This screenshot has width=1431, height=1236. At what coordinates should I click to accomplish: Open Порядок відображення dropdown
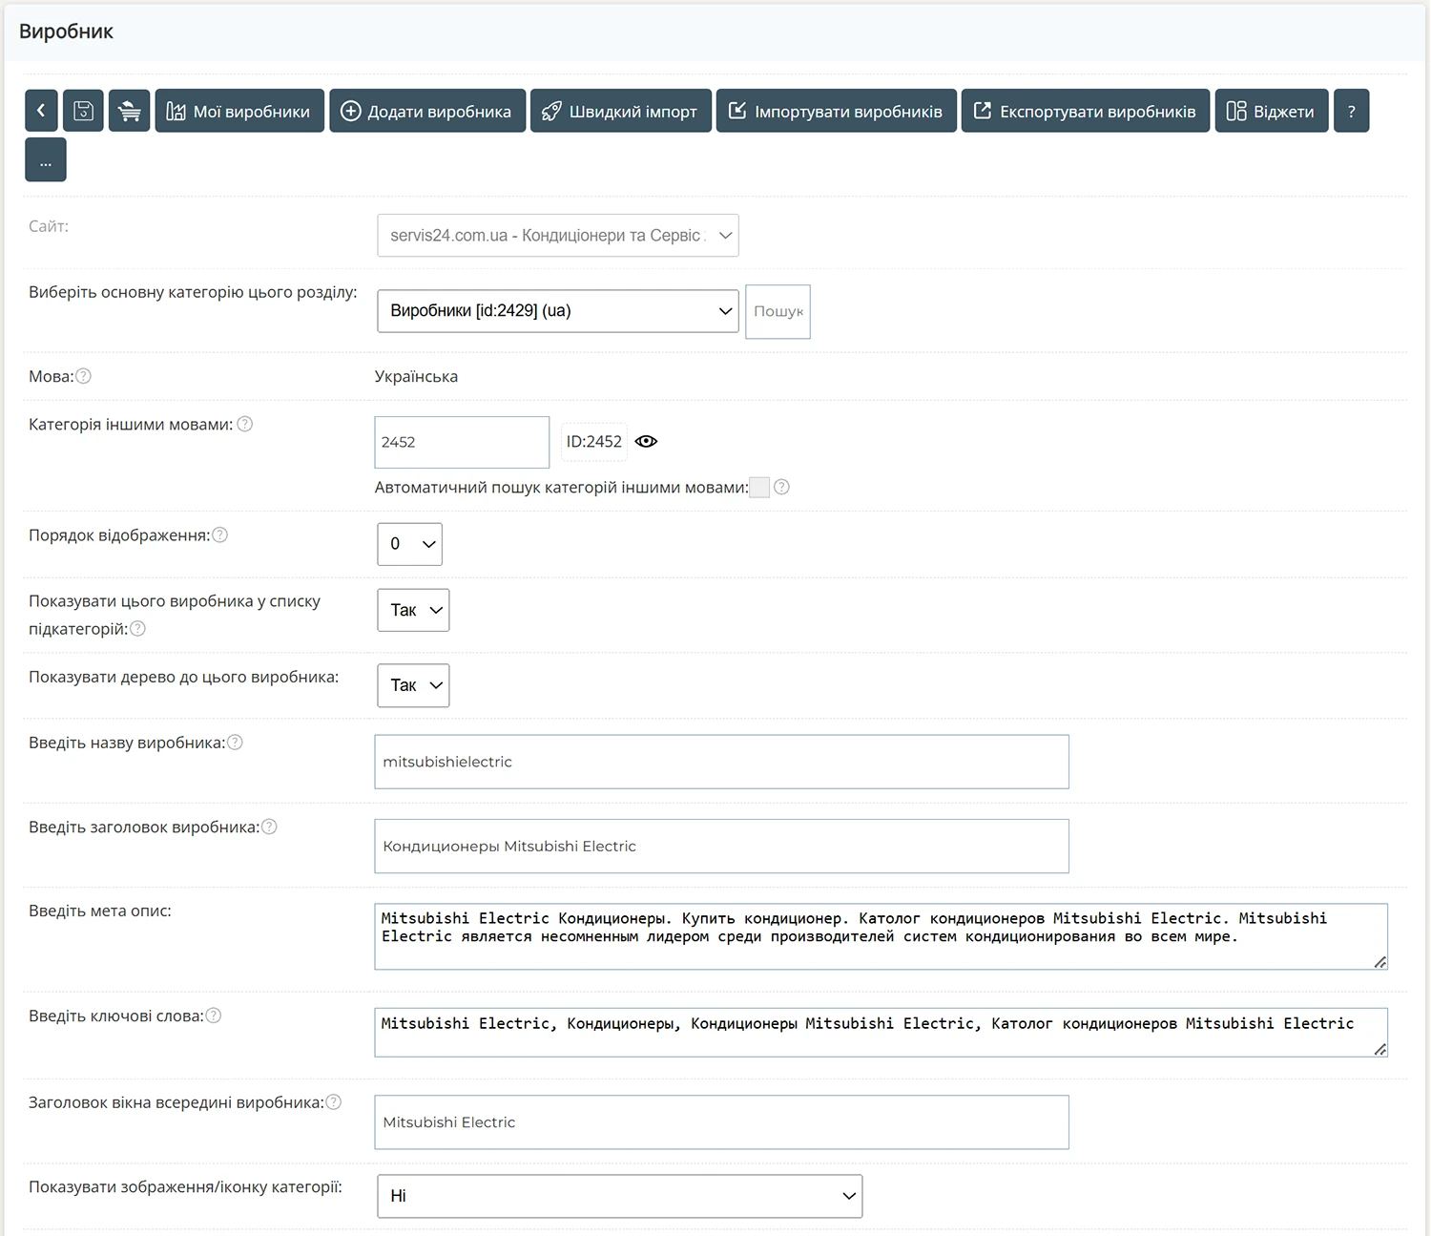pos(410,544)
